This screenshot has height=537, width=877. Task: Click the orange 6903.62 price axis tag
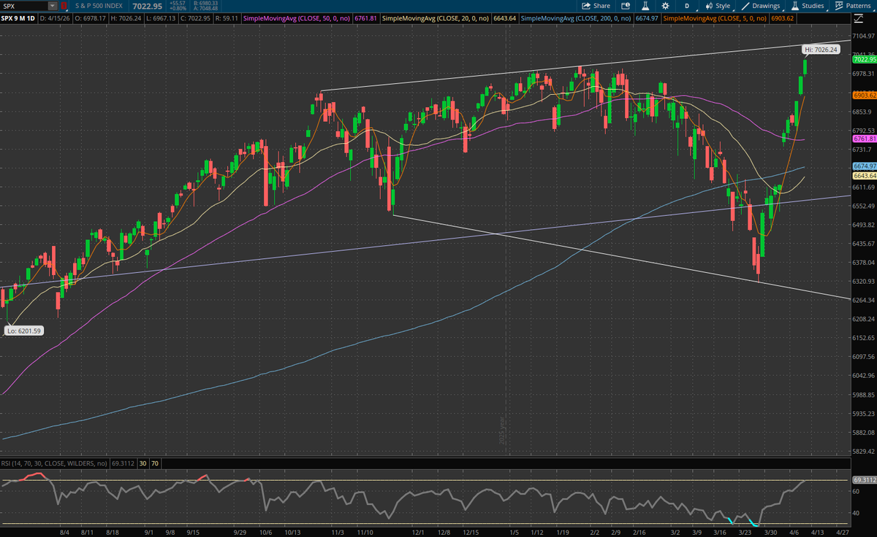tap(864, 96)
